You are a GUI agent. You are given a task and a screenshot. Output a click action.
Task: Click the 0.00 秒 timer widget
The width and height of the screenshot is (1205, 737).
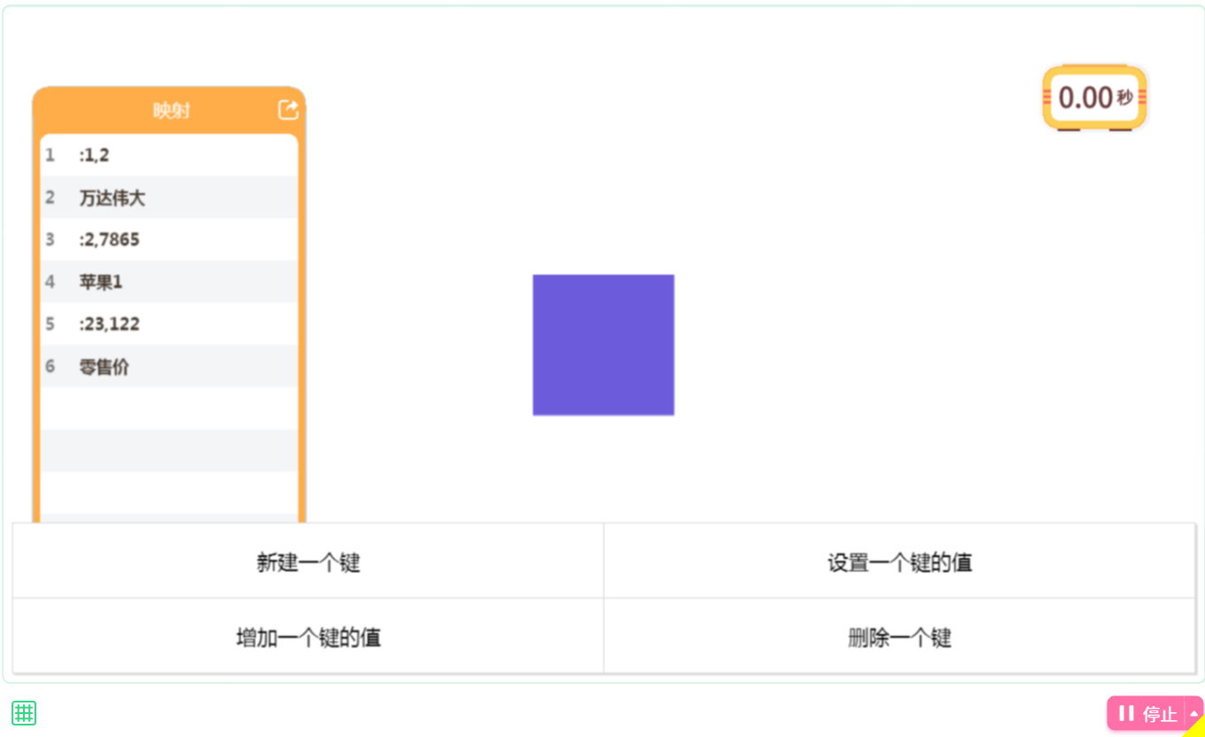[x=1095, y=97]
